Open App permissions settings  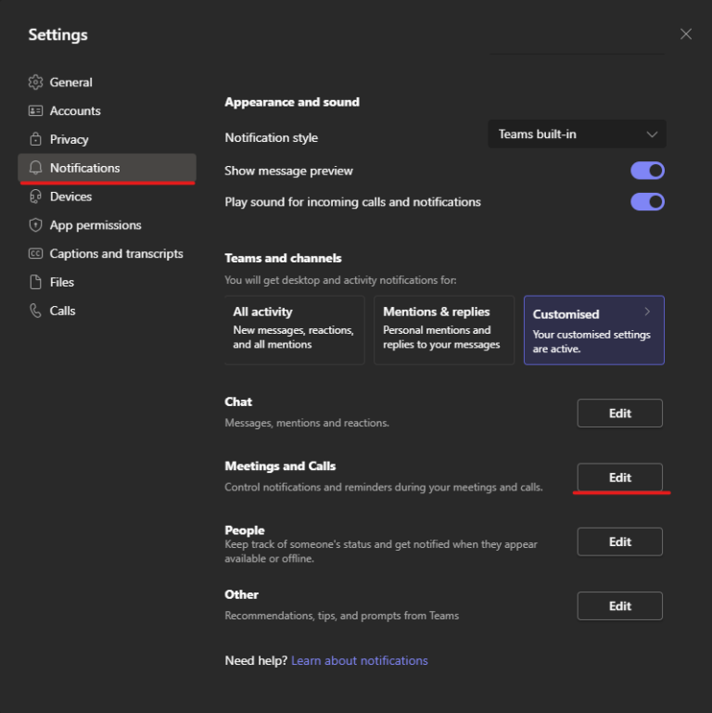point(107,225)
